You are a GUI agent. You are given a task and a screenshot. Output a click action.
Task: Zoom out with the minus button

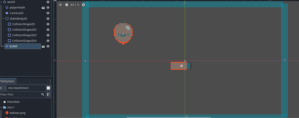(67, 5)
